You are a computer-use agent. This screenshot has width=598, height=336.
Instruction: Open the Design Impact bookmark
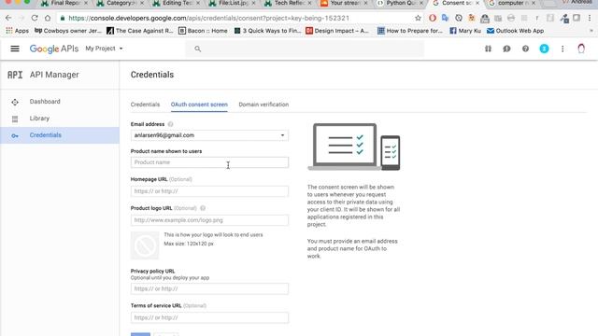(337, 31)
